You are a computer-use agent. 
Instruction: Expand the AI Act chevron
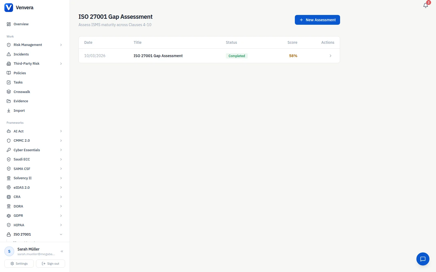[x=61, y=131]
